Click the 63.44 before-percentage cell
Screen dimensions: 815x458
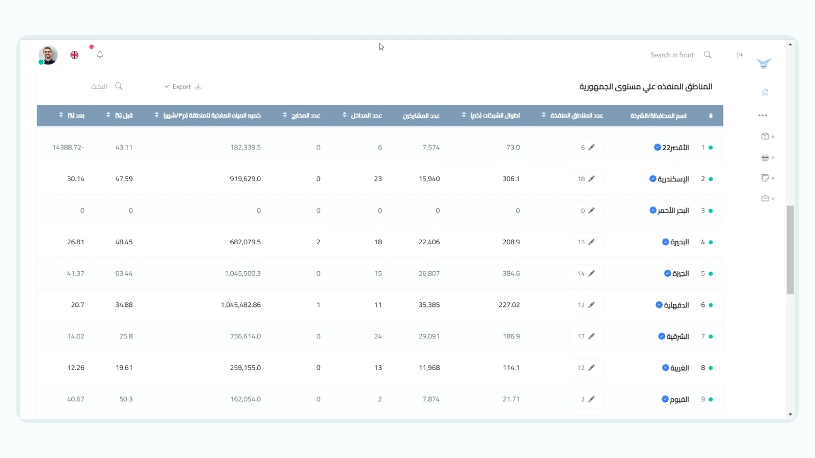click(124, 274)
